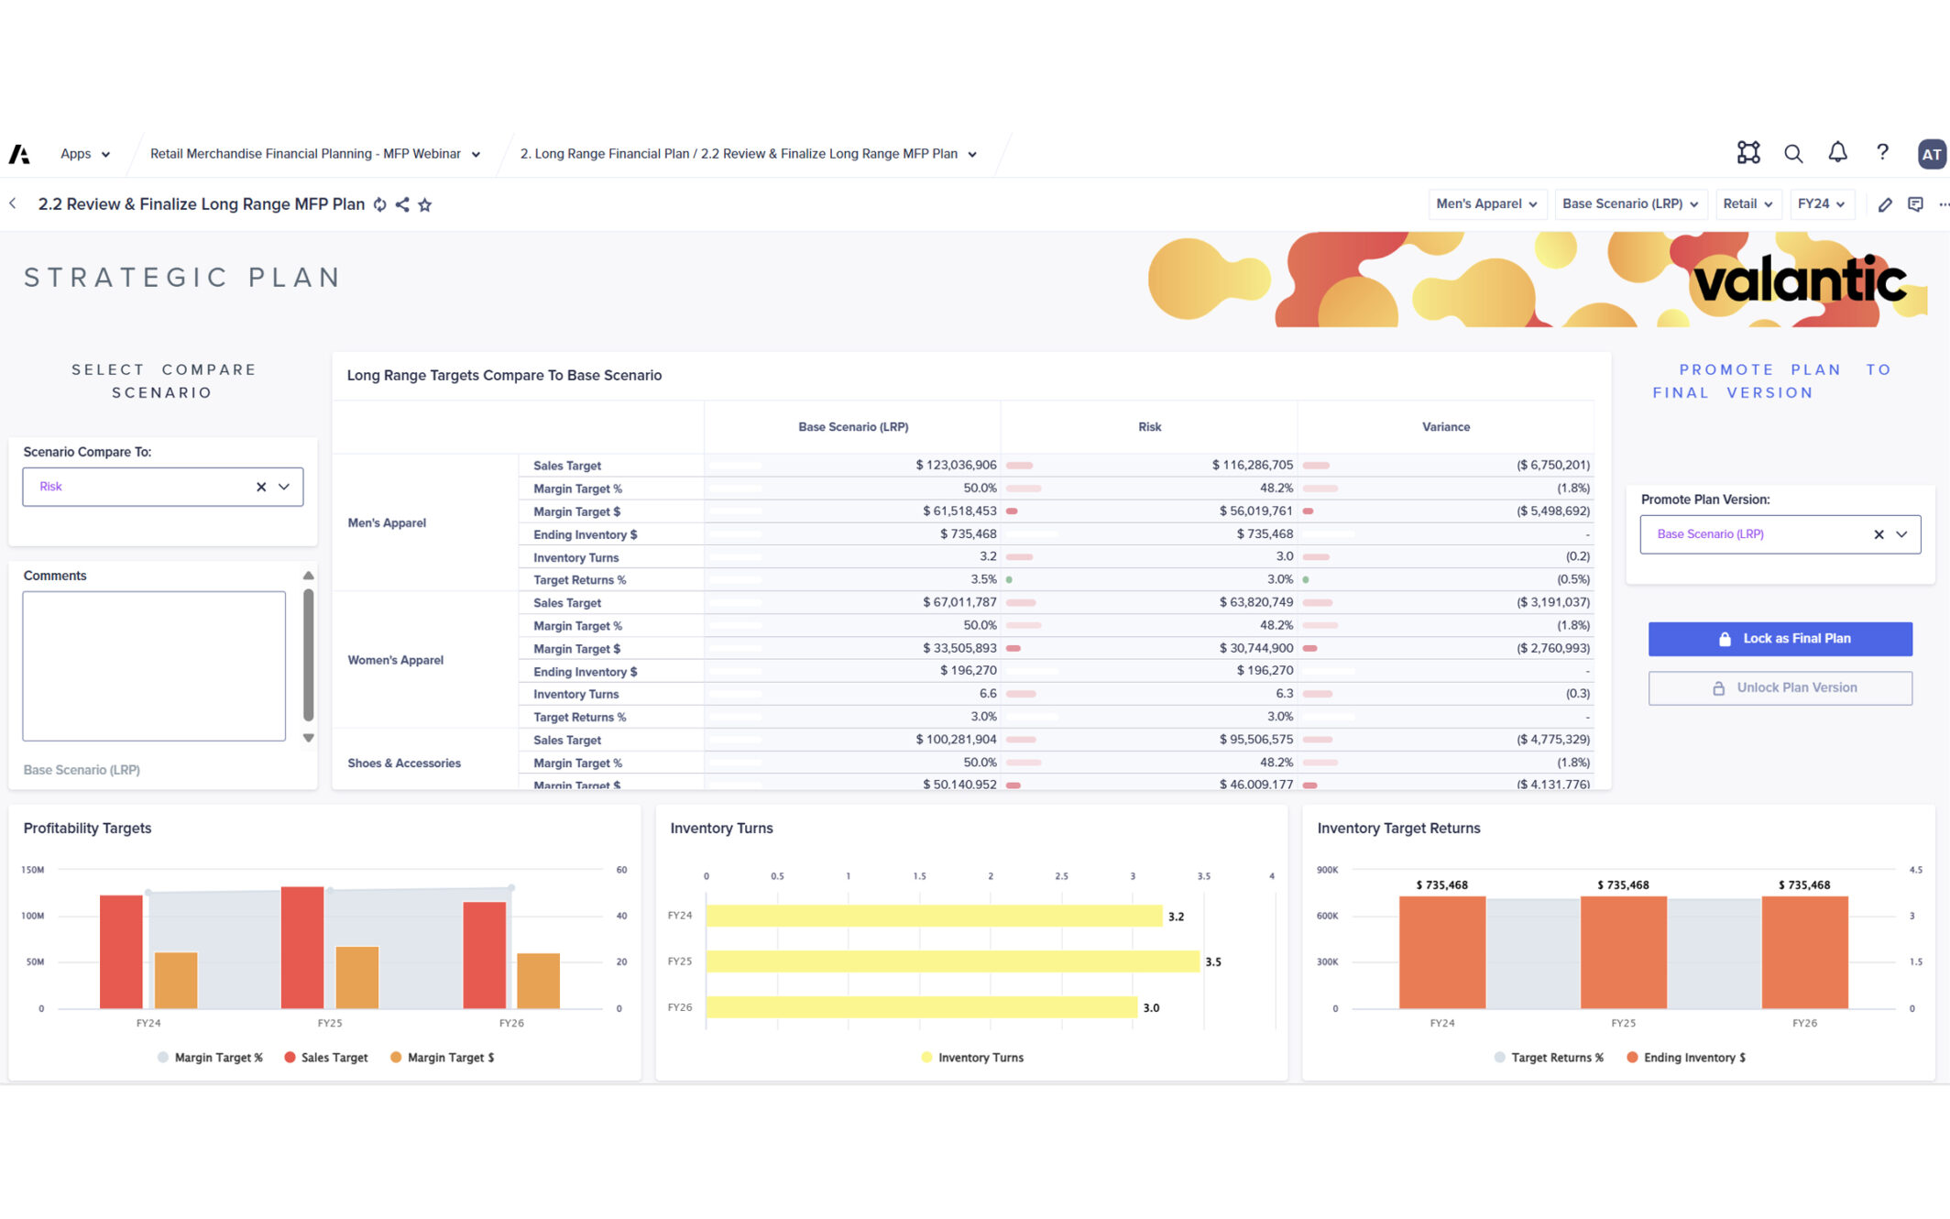Click the refresh icon beside page title
The height and width of the screenshot is (1219, 1950).
tap(379, 204)
